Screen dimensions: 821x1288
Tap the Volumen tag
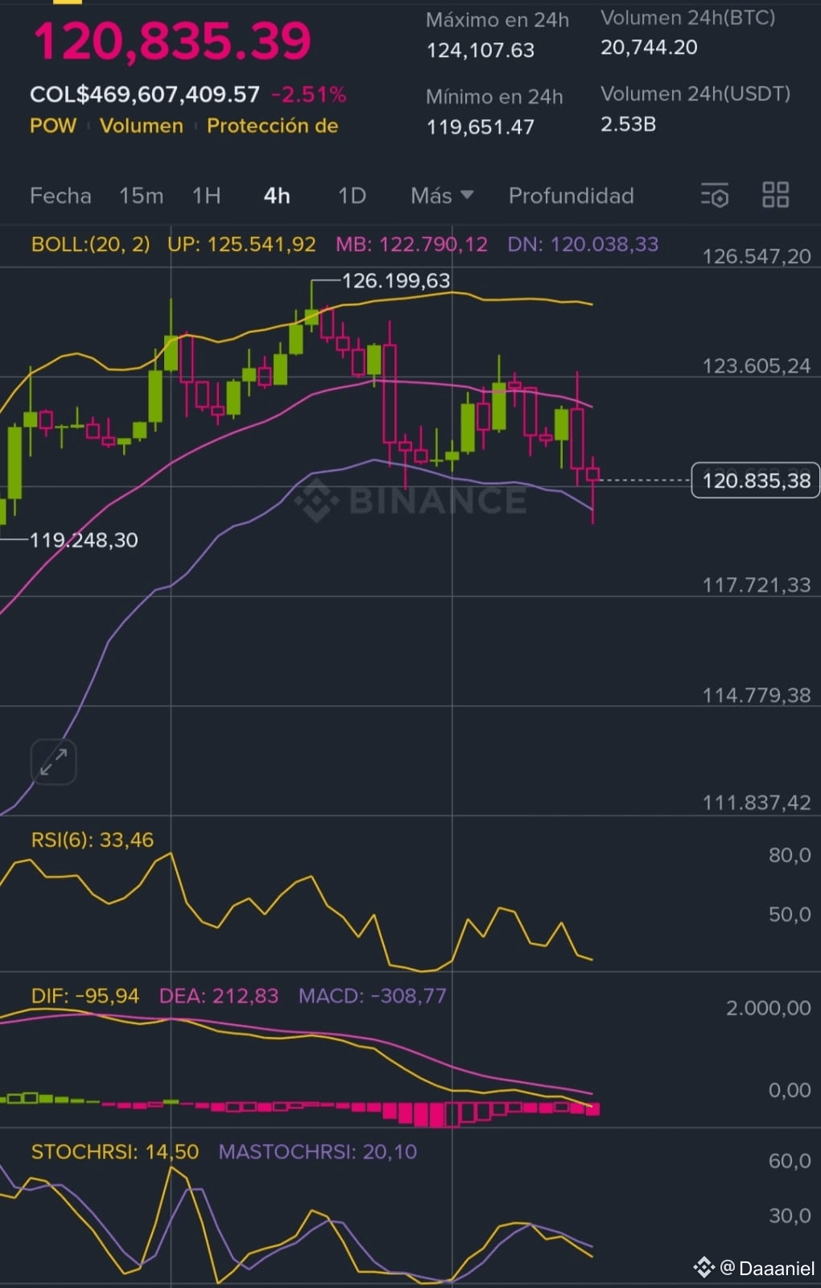coord(142,126)
